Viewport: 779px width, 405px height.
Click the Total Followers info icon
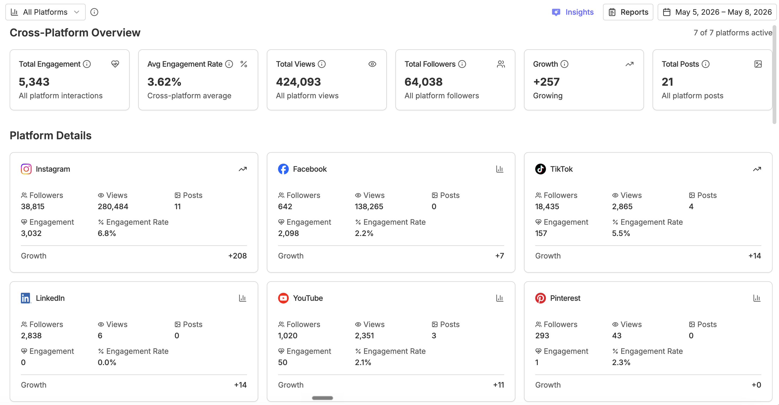click(x=462, y=64)
